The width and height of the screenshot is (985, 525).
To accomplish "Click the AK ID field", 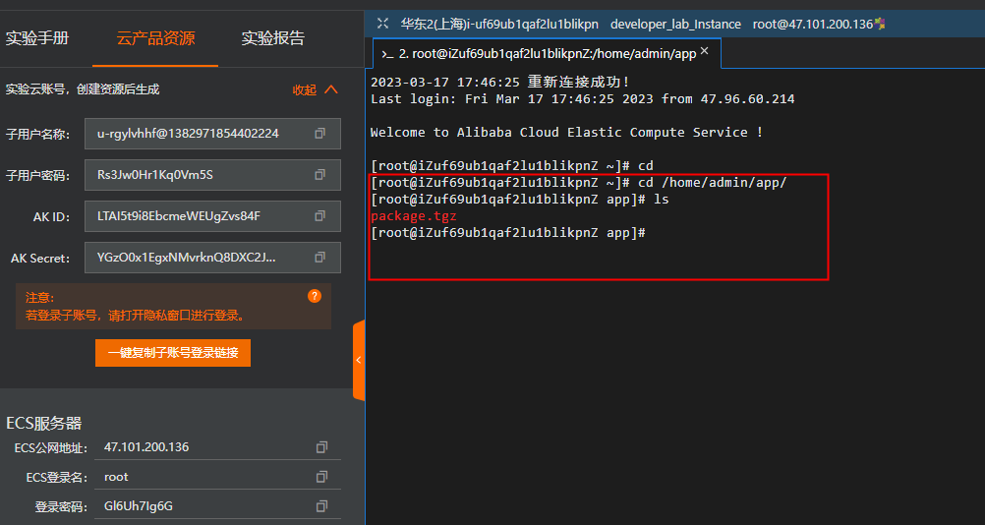I will 212,216.
